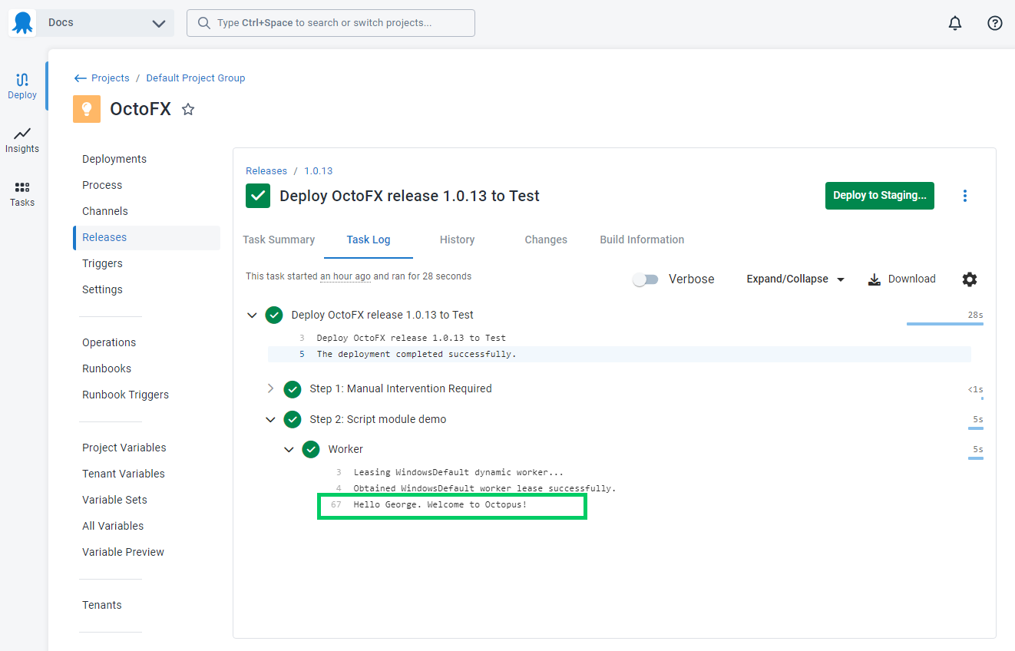Star the OctoFX project as favorite

pos(188,110)
